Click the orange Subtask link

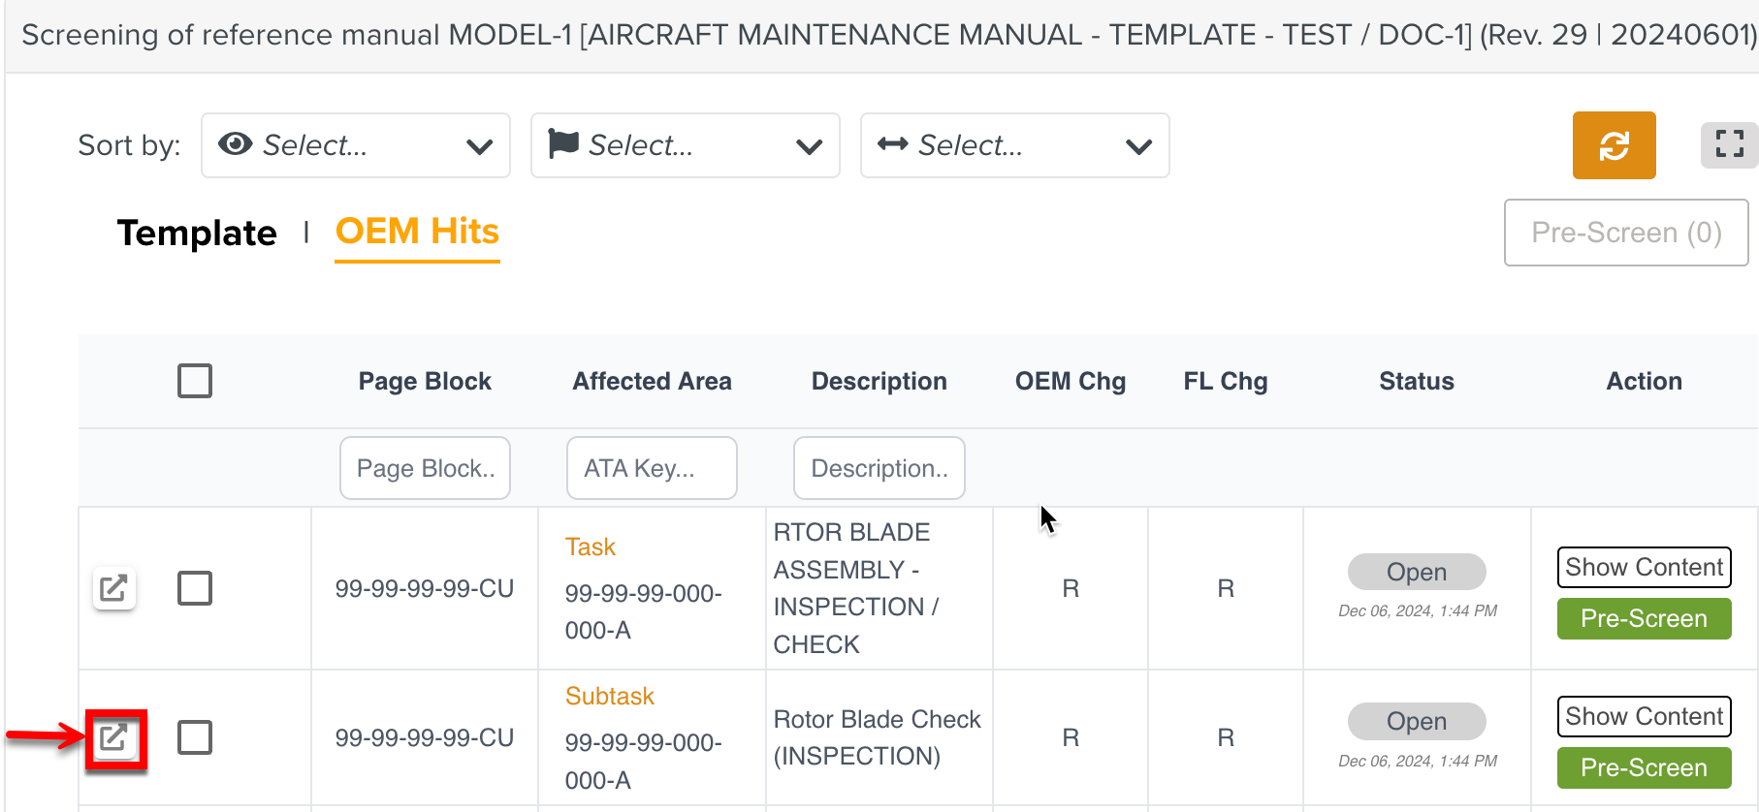[x=609, y=697]
